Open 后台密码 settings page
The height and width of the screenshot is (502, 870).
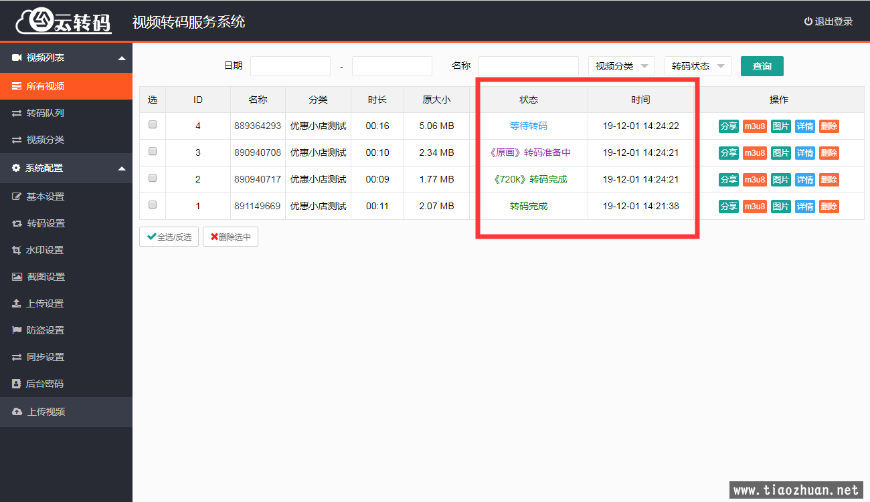point(66,384)
